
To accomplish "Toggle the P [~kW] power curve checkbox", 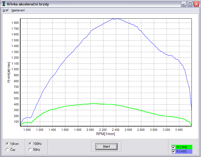I will click(x=173, y=152).
